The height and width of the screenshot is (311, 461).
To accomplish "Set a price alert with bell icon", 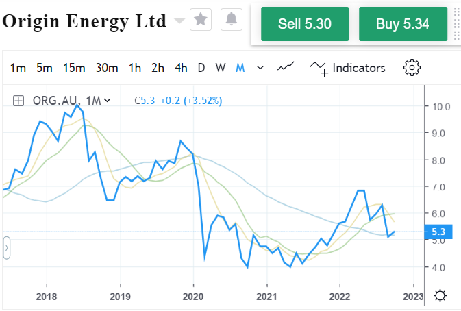I will tap(232, 20).
